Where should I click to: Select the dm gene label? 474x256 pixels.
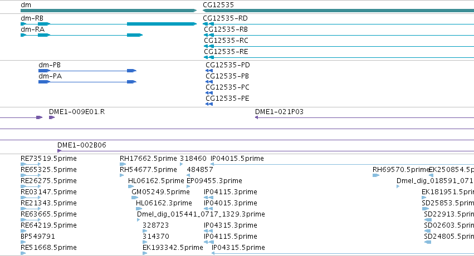click(26, 5)
